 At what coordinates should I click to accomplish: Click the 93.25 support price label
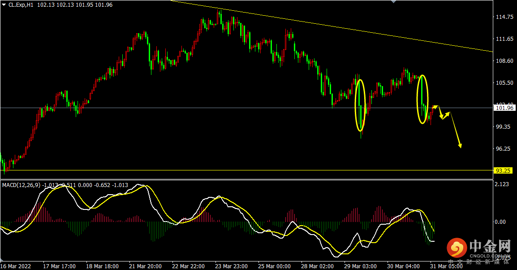[503, 170]
